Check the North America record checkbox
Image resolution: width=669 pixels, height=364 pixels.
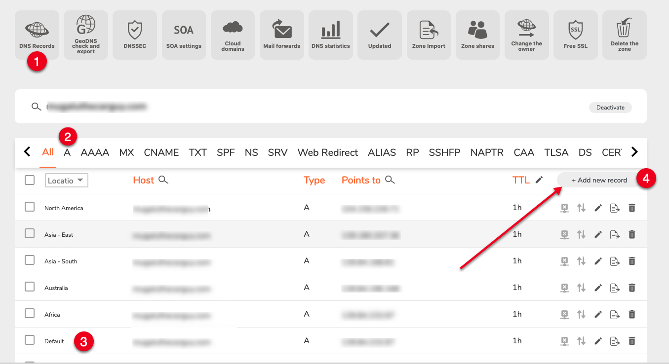coord(30,207)
